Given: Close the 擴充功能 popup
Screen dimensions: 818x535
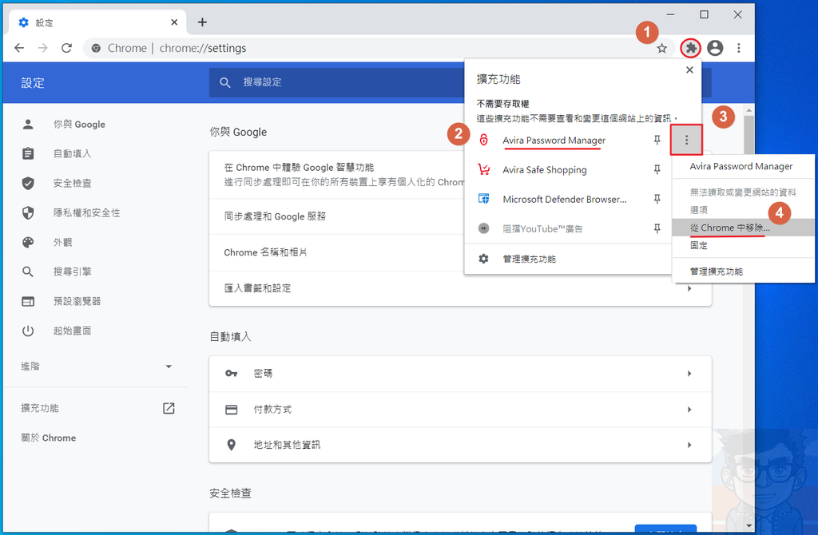Looking at the screenshot, I should [689, 70].
